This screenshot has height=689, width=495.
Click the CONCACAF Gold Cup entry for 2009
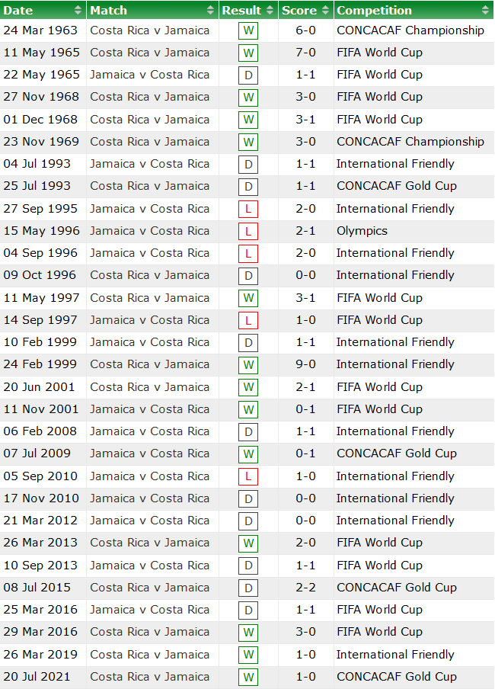396,453
